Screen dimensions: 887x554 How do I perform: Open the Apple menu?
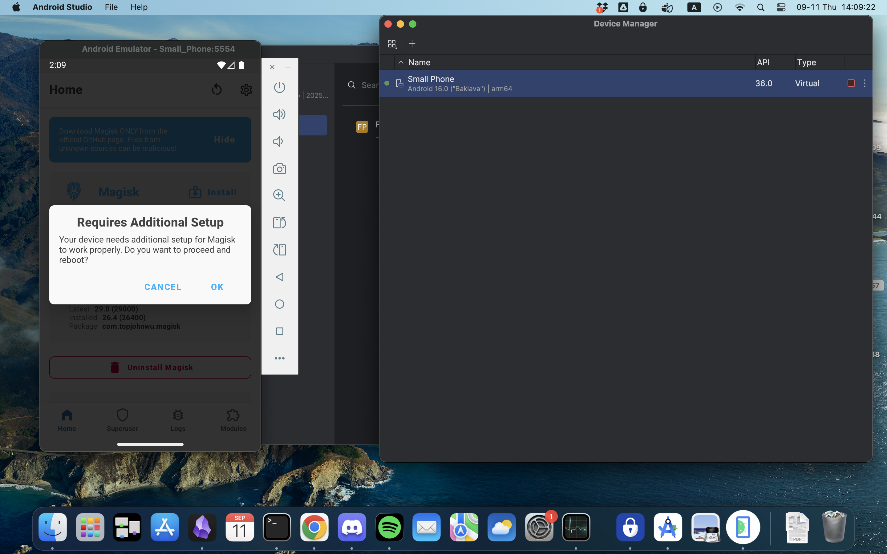pyautogui.click(x=16, y=7)
